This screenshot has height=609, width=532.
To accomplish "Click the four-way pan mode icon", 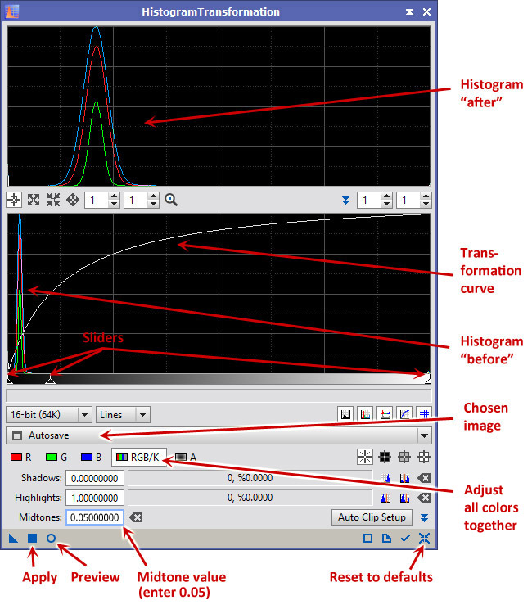I will coord(73,201).
